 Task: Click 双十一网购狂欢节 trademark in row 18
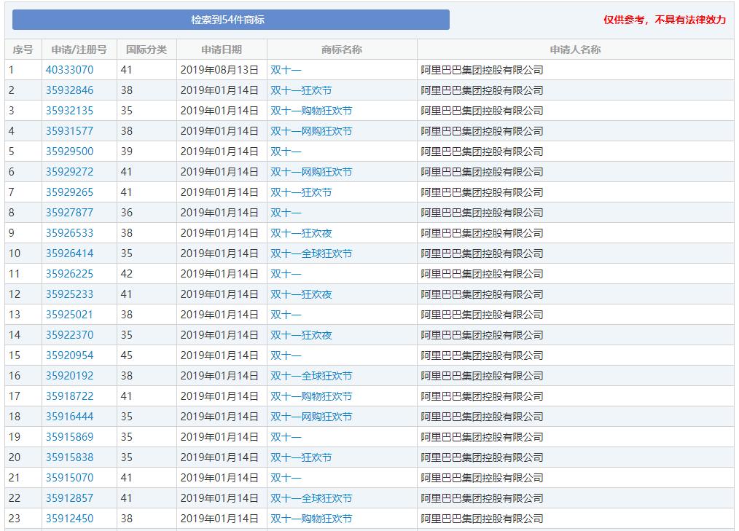click(311, 417)
